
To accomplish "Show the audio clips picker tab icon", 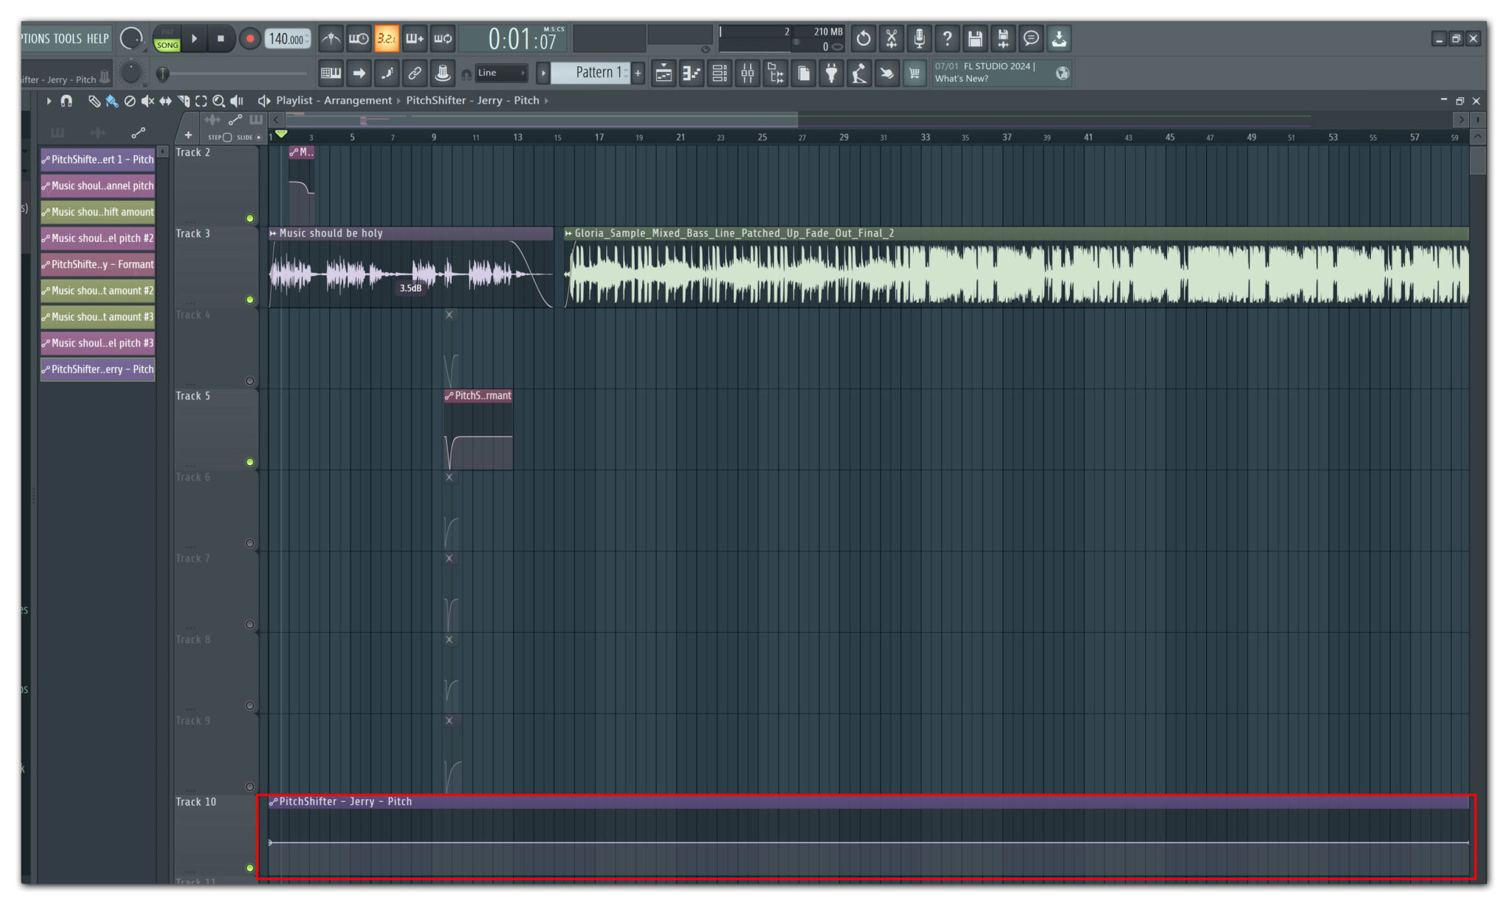I will [97, 133].
